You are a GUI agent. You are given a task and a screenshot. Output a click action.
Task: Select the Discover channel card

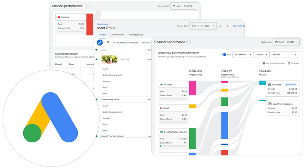coord(173,91)
